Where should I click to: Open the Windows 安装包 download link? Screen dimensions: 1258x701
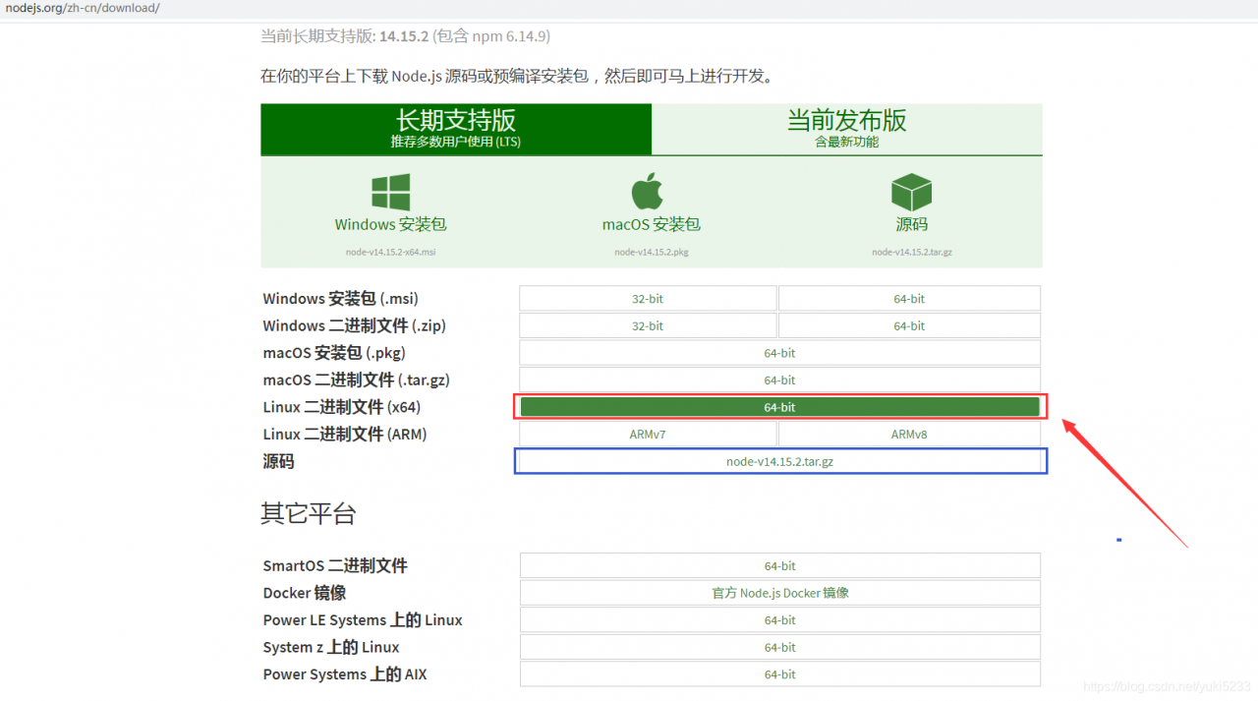pyautogui.click(x=390, y=224)
